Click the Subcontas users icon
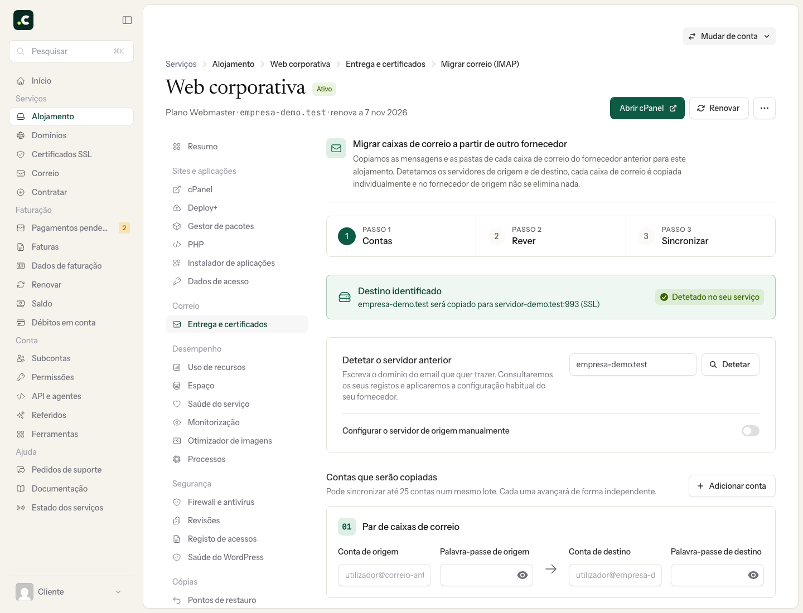803x613 pixels. [21, 358]
